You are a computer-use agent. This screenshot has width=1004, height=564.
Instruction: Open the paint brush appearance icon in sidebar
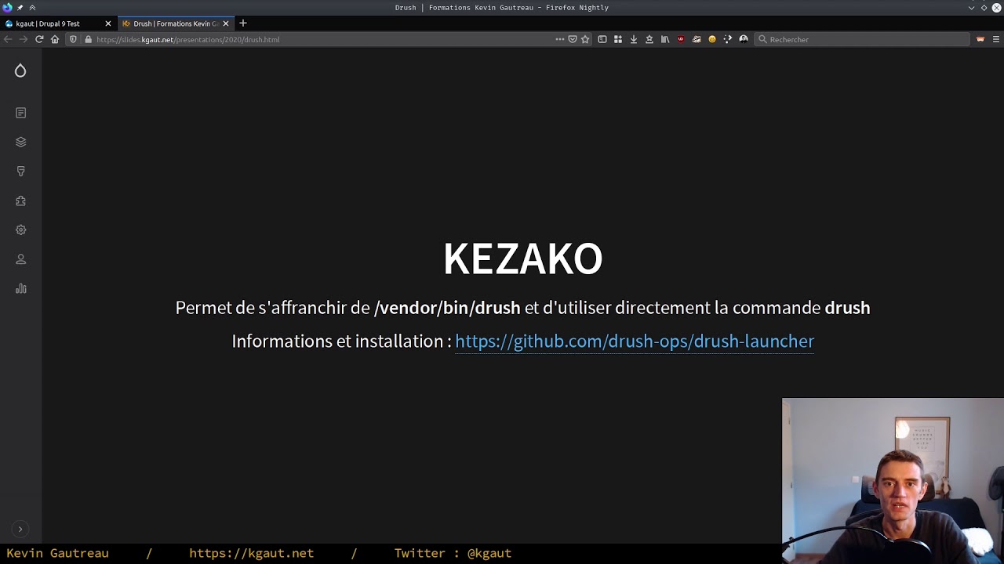[21, 172]
